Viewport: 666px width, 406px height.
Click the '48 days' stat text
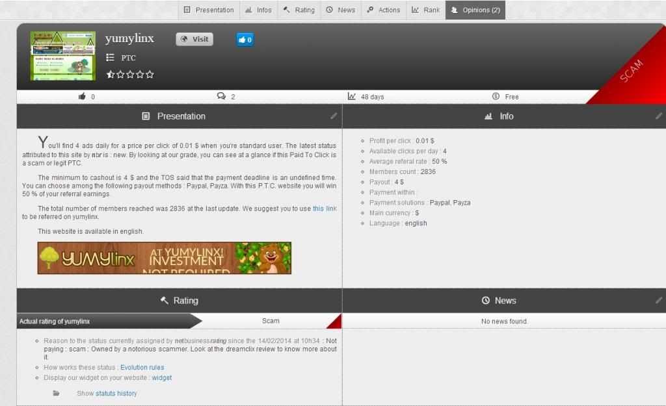point(372,97)
